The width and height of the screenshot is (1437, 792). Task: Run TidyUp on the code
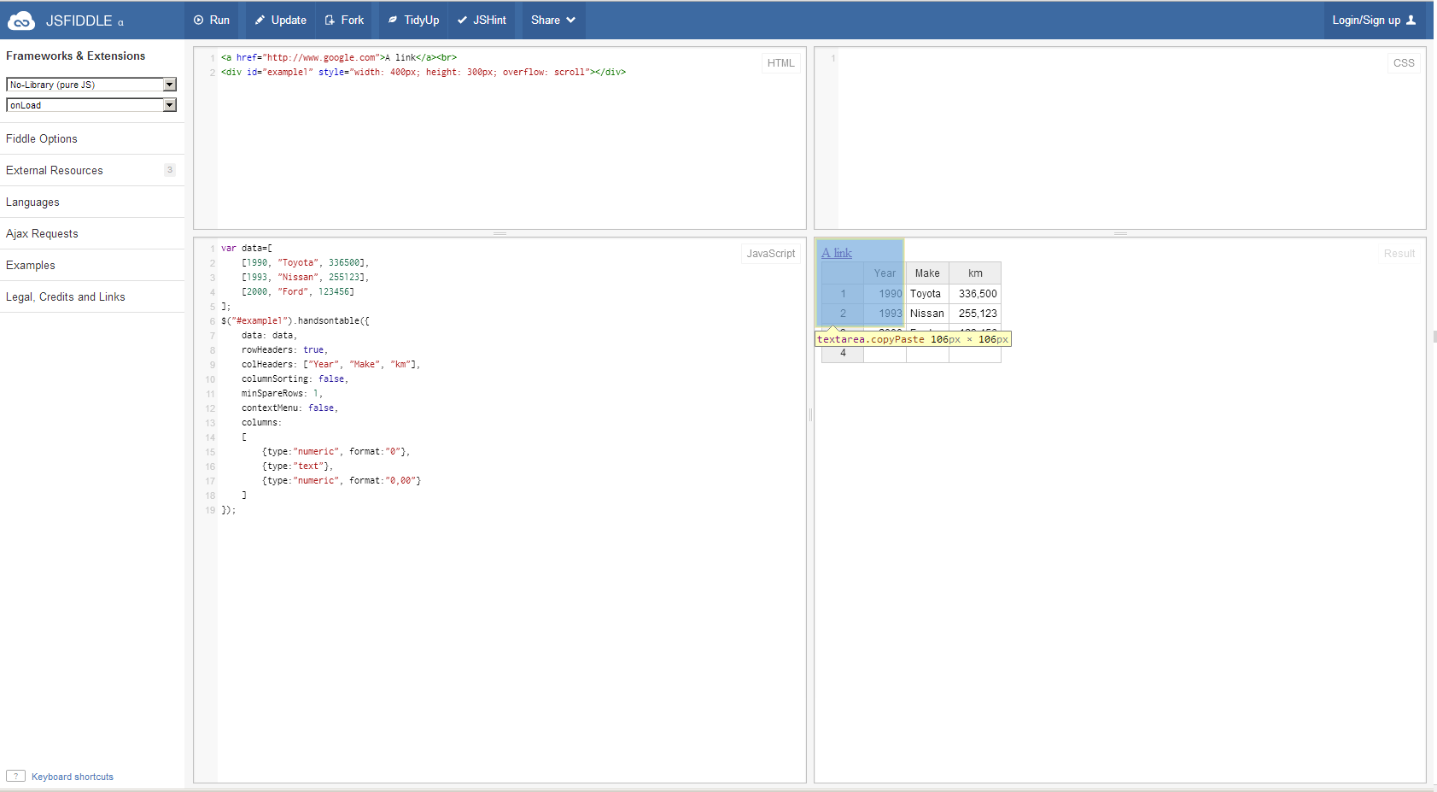pos(414,20)
